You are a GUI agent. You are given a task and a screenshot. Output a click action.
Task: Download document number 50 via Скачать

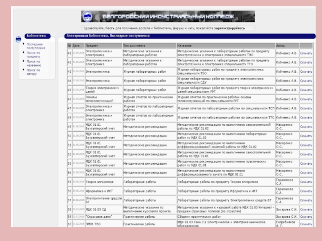[306, 136]
